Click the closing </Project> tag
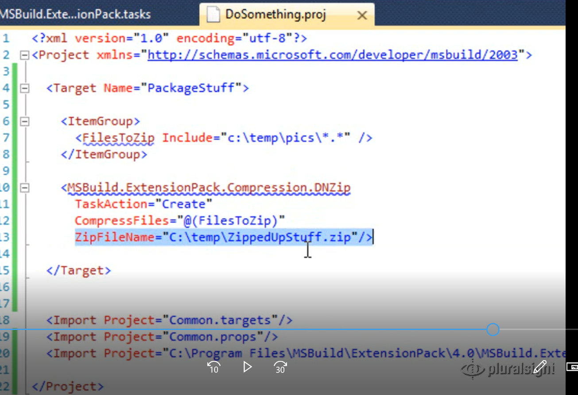 point(68,387)
